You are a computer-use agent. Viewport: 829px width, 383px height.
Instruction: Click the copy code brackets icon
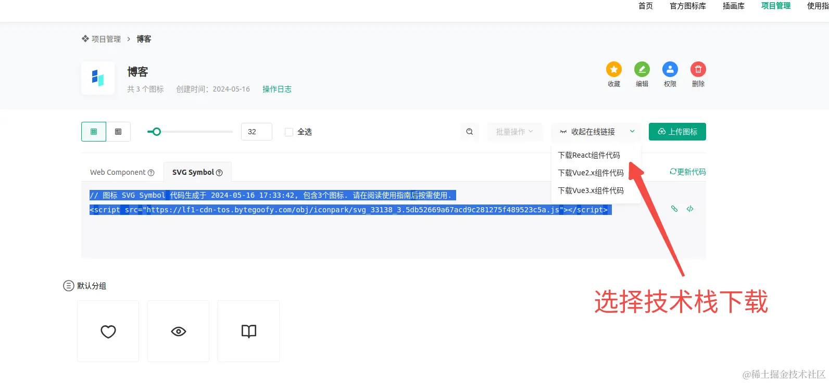tap(690, 209)
